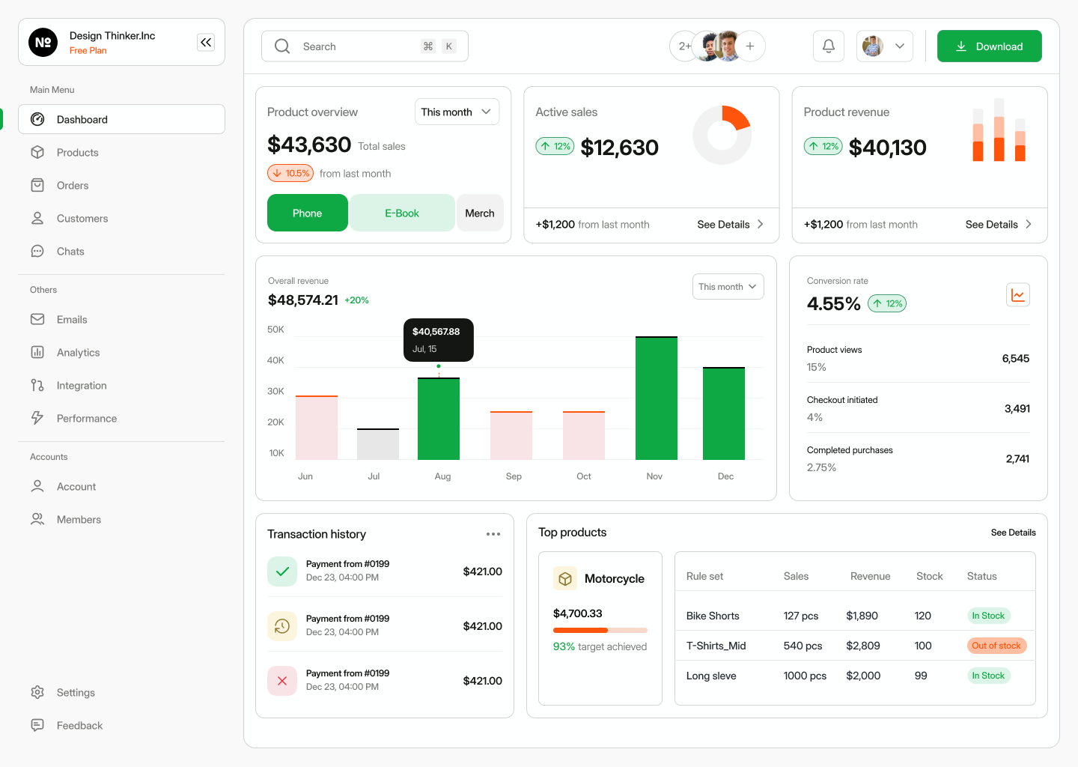Click the Checkout initiated value 3,491

tap(1017, 408)
